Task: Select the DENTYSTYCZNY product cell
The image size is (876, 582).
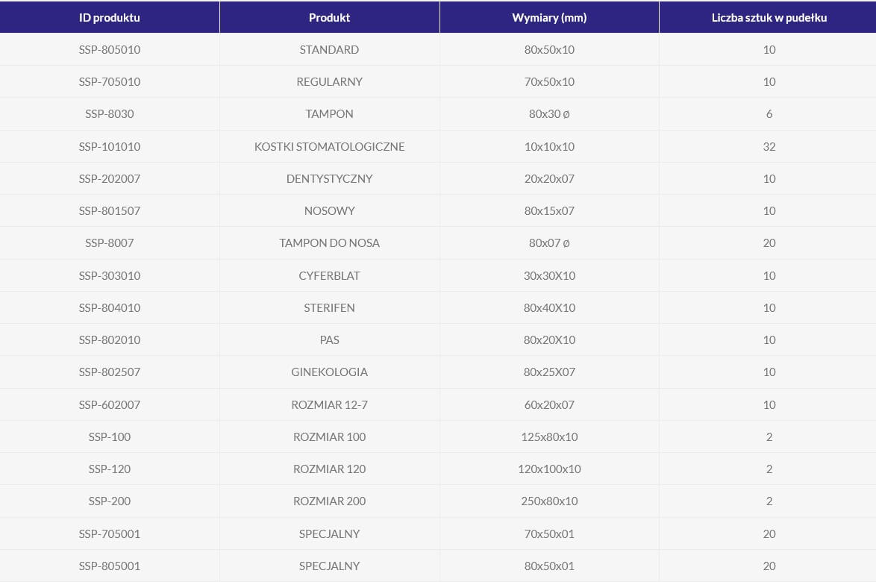Action: coord(329,179)
